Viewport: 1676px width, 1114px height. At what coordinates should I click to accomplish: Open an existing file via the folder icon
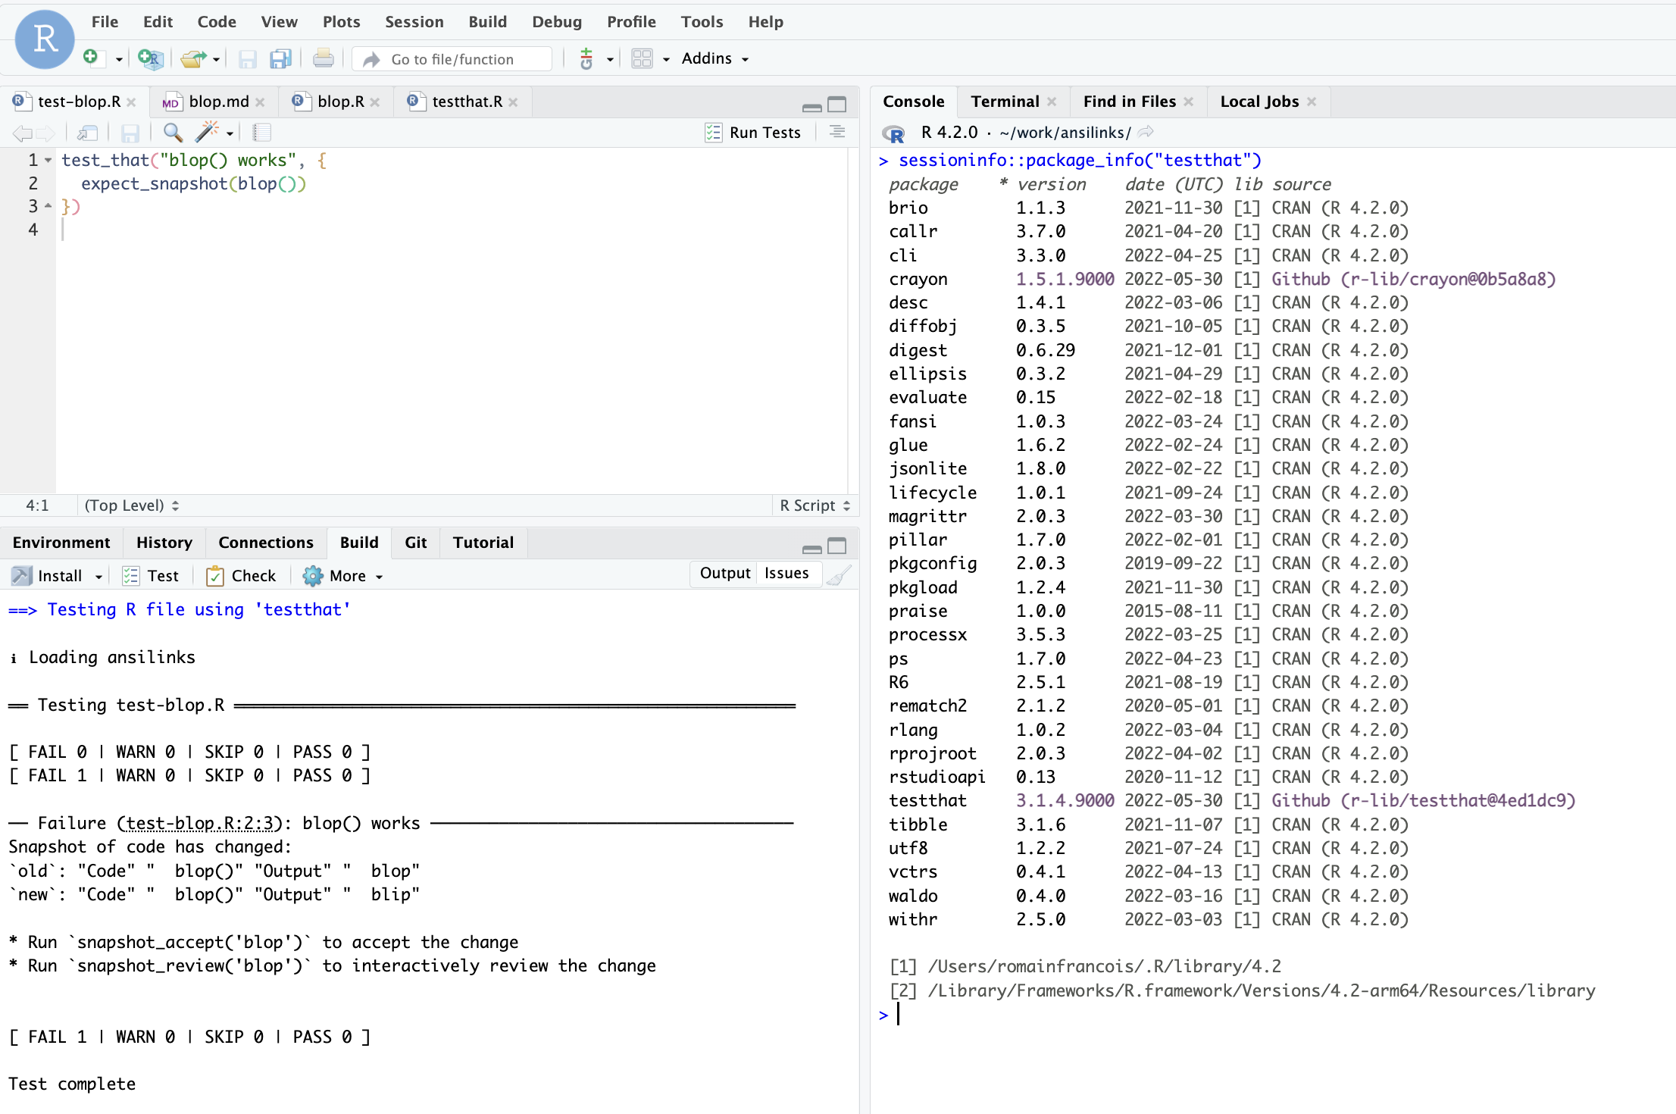click(195, 58)
